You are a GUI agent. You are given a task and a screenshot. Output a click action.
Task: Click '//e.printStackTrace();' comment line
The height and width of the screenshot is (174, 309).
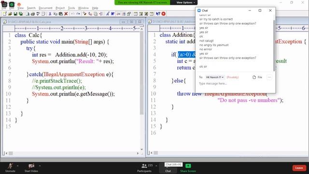(x=57, y=81)
